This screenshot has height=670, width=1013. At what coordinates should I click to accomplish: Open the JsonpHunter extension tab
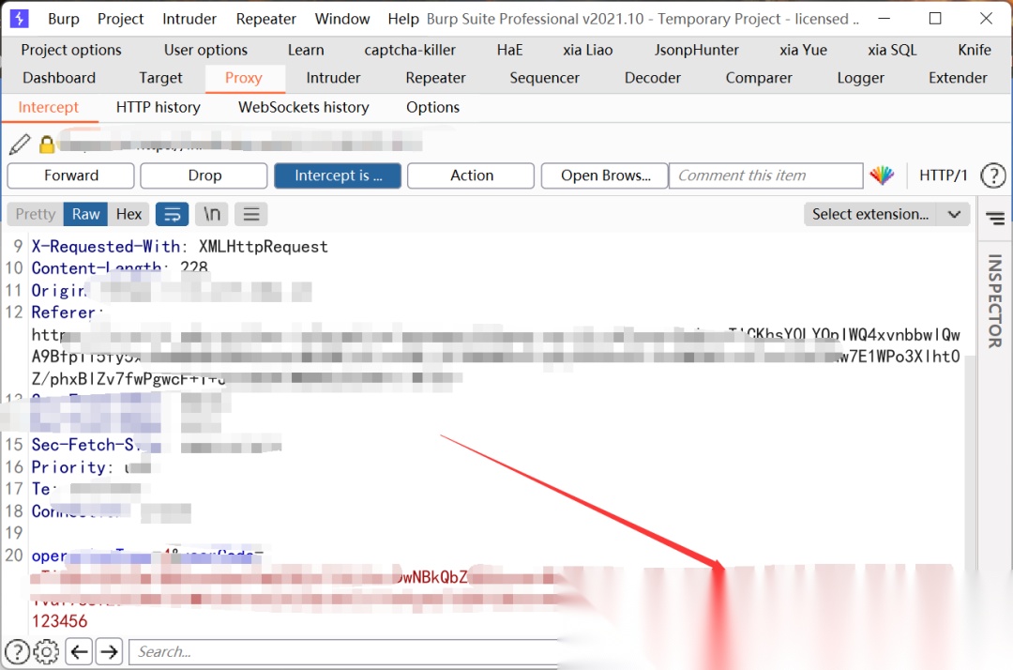click(696, 50)
